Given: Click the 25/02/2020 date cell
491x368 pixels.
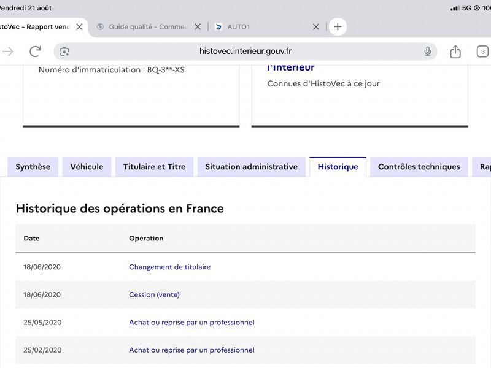Looking at the screenshot, I should click(x=42, y=350).
